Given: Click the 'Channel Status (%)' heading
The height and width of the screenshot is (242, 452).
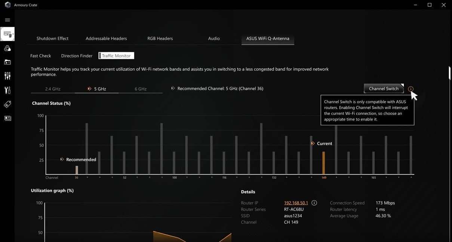Looking at the screenshot, I should click(51, 103).
